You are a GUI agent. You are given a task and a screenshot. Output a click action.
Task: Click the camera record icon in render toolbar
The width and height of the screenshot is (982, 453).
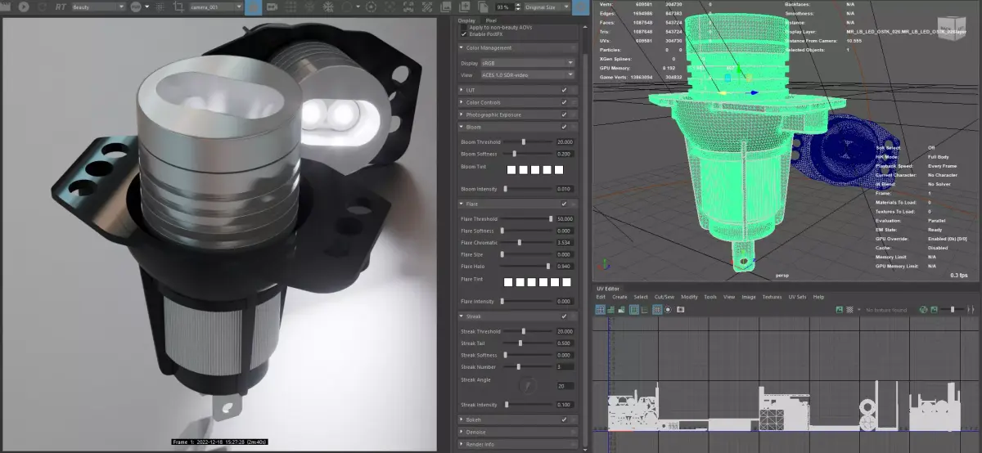(273, 7)
